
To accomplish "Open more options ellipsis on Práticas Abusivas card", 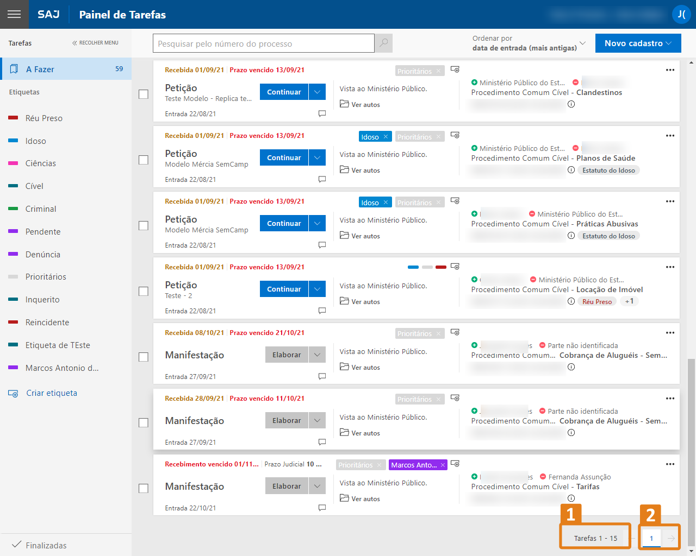I will point(670,201).
